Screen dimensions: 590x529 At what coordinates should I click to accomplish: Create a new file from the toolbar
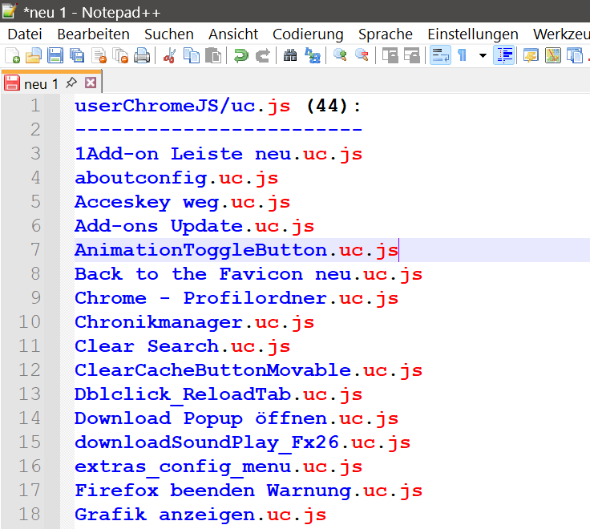coord(12,55)
